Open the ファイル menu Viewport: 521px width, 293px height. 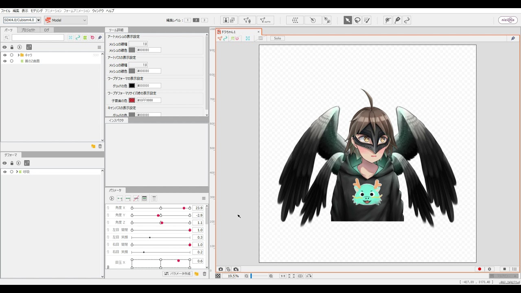pyautogui.click(x=6, y=11)
